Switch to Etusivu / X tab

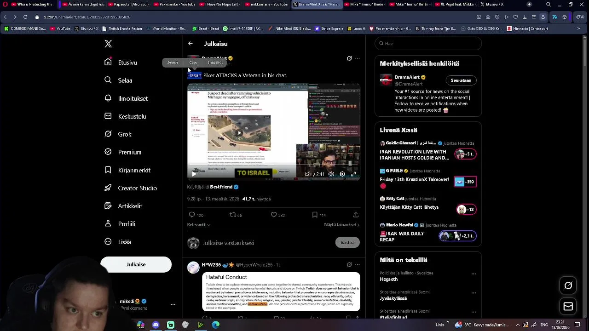(491, 5)
